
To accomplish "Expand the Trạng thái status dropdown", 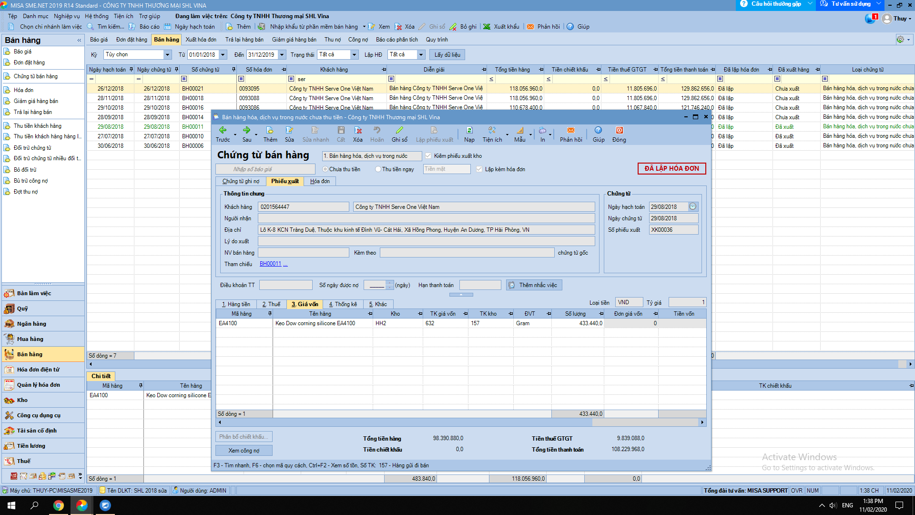I will click(x=354, y=55).
